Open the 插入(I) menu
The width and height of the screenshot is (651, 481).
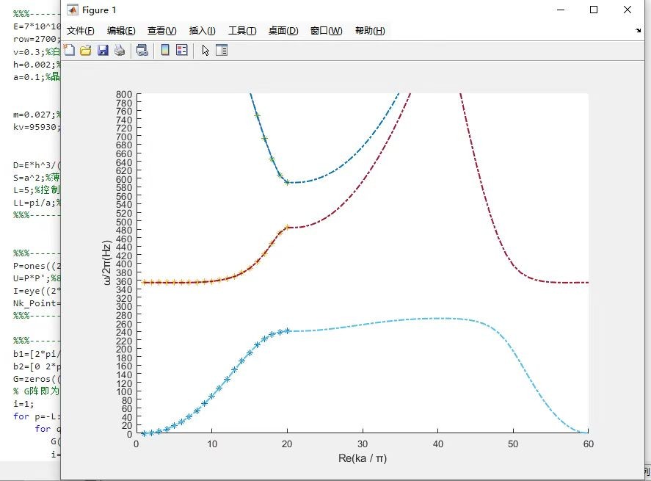(202, 31)
